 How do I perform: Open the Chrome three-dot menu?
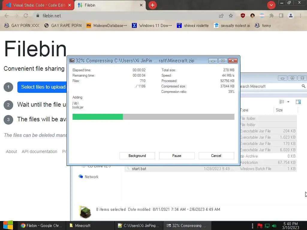300,16
